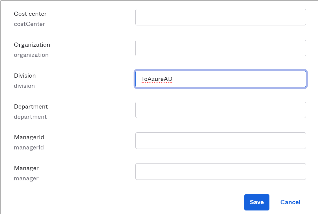
Task: Click the costCenter attribute name
Action: click(29, 24)
